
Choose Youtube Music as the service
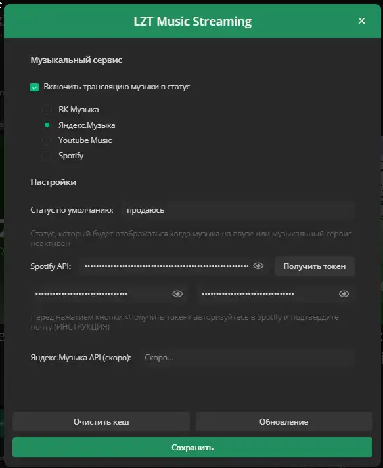coord(47,140)
